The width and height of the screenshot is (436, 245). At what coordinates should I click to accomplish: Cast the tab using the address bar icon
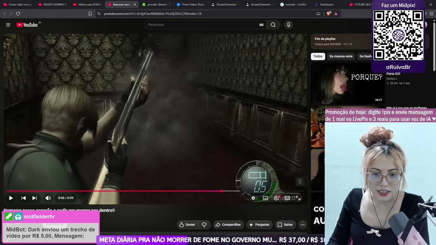318,14
